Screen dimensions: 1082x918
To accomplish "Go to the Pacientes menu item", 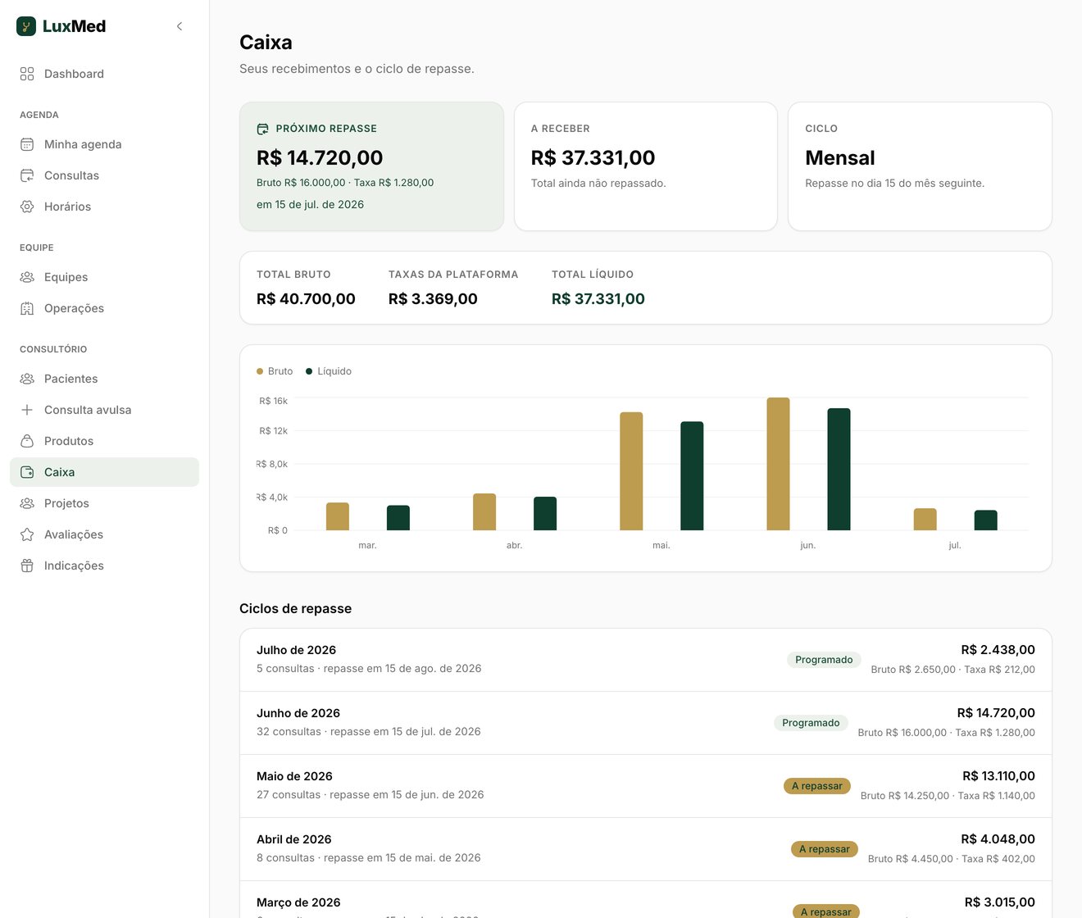I will point(104,379).
